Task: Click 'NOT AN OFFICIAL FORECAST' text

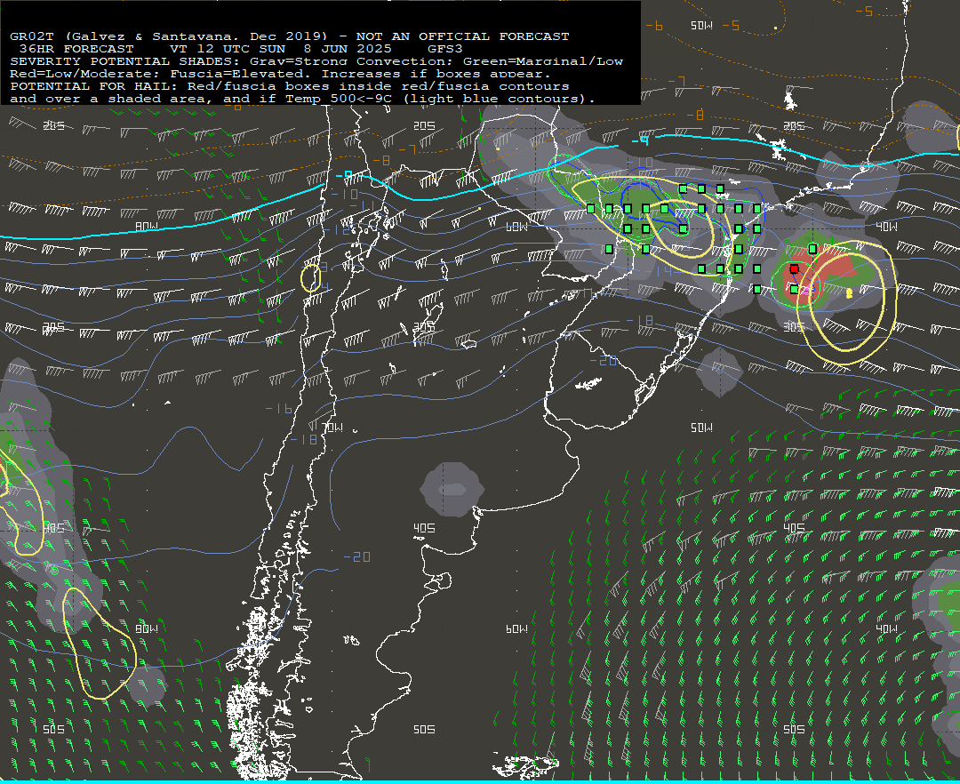Action: [462, 36]
